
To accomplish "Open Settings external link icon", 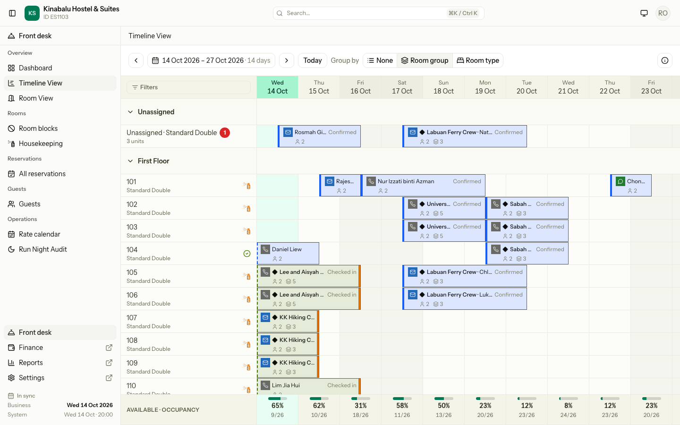I will [109, 378].
